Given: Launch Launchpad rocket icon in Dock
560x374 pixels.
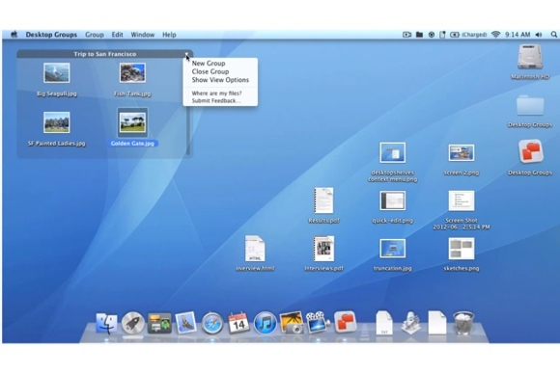Looking at the screenshot, I should (x=133, y=323).
